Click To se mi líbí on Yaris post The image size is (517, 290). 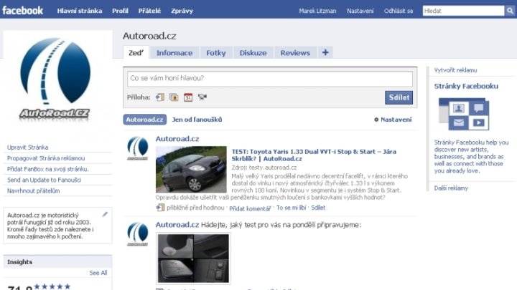pos(291,208)
